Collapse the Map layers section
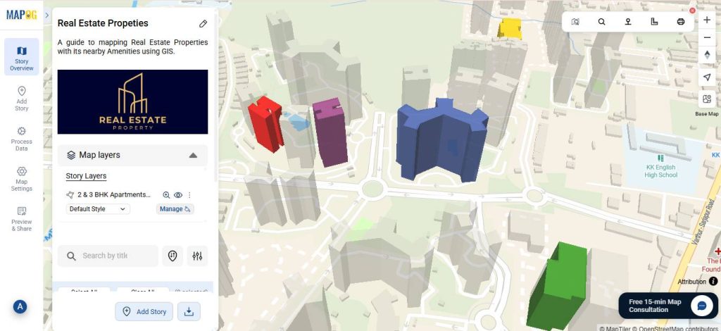The image size is (721, 331). 193,156
